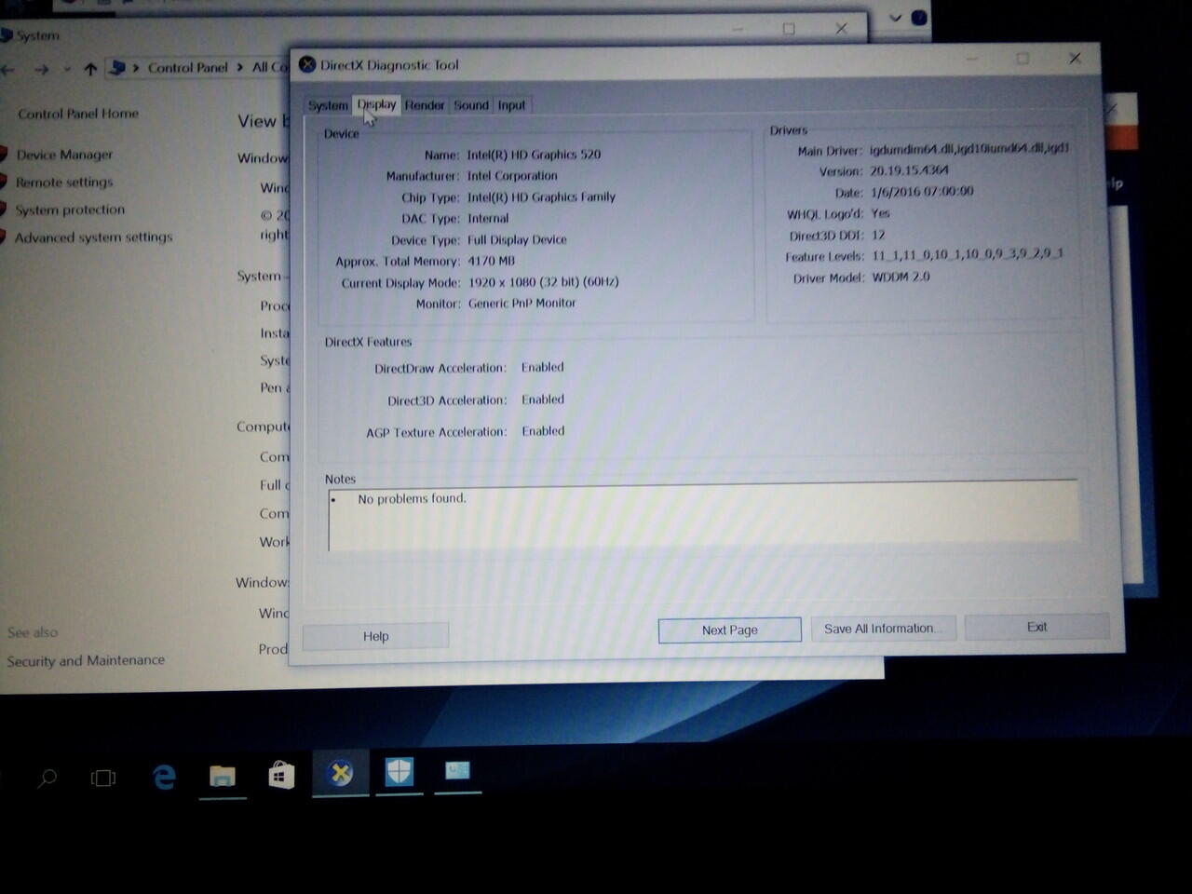
Task: Click driver model 'WDDM 2.0'
Action: click(901, 277)
